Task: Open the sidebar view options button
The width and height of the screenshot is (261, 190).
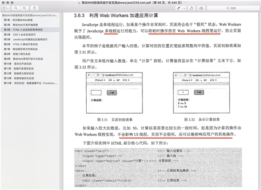Action: [6, 8]
